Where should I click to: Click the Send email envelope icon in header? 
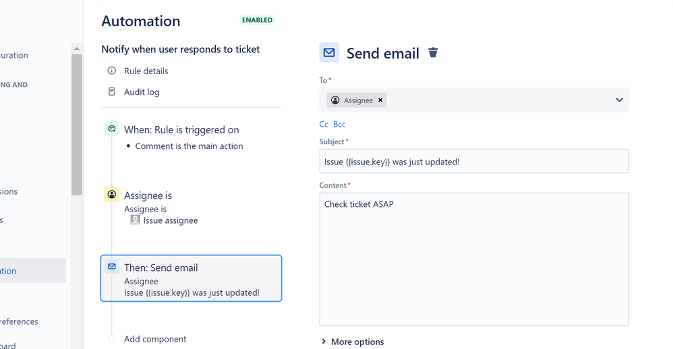click(329, 53)
